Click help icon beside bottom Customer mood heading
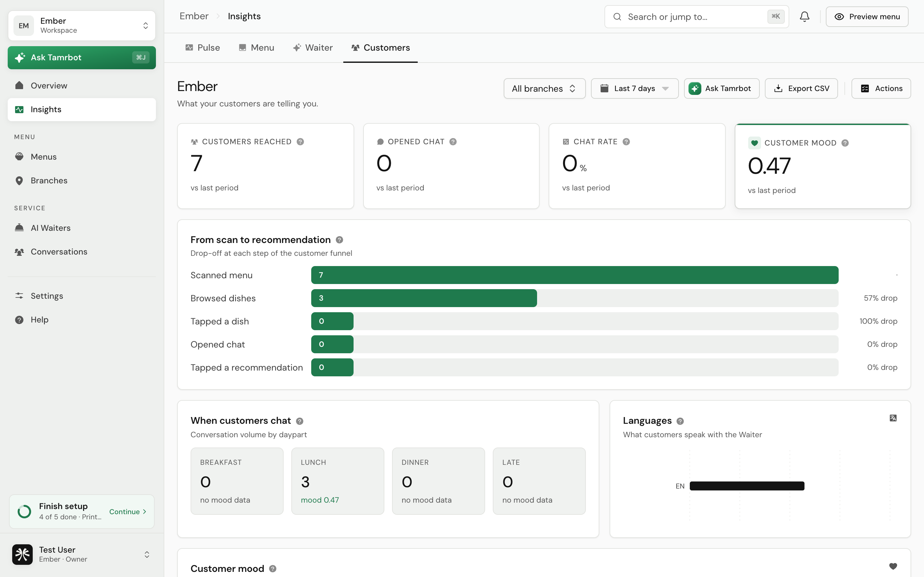 pyautogui.click(x=273, y=569)
